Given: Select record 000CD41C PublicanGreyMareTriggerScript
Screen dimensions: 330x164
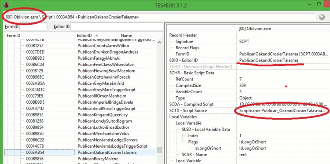Looking at the screenshot, I should coord(80,90).
